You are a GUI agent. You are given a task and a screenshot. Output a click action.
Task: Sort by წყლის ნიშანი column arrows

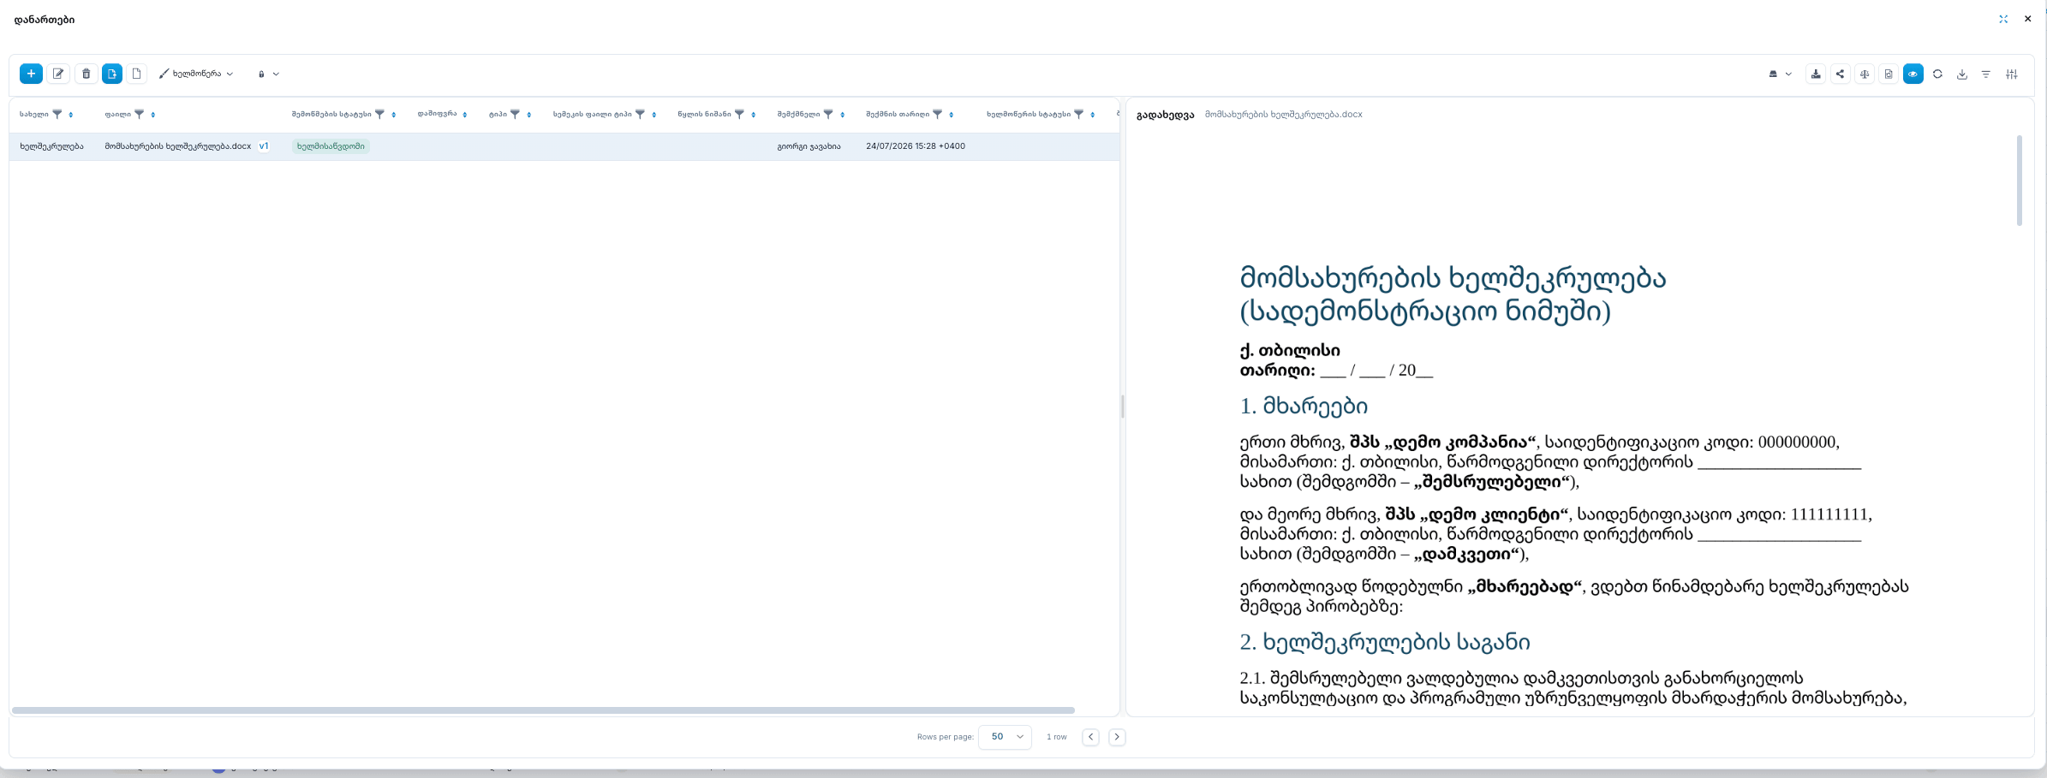point(754,115)
